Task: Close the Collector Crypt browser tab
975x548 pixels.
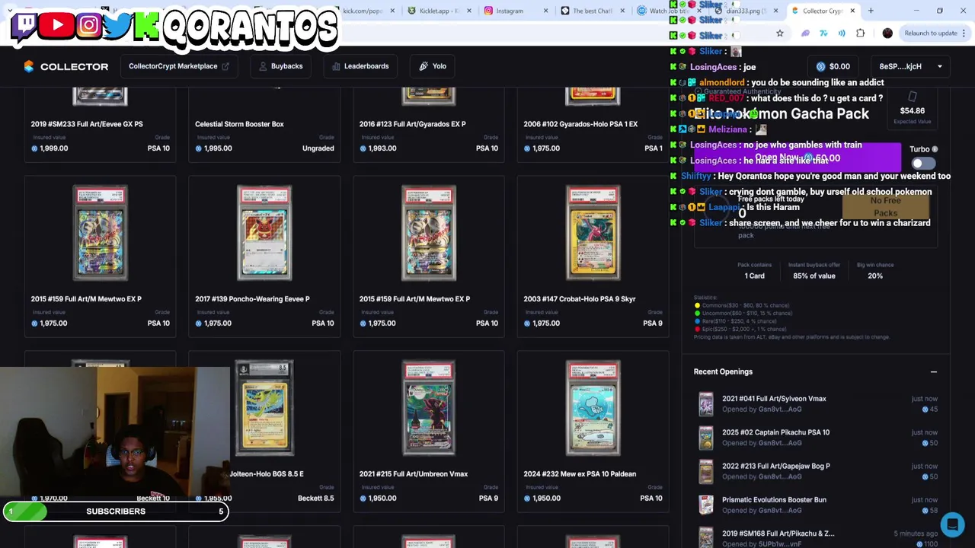Action: [852, 11]
